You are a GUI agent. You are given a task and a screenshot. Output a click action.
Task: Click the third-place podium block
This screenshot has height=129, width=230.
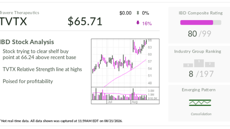tap(188, 65)
